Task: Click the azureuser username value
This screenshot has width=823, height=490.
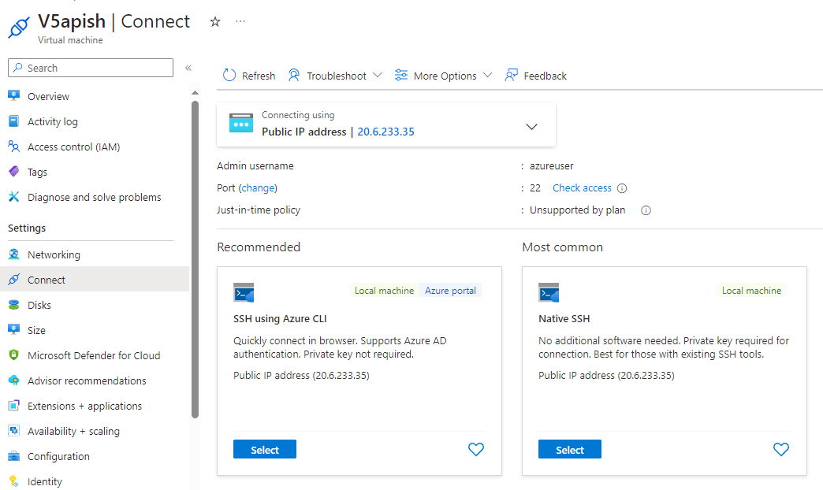Action: coord(551,165)
